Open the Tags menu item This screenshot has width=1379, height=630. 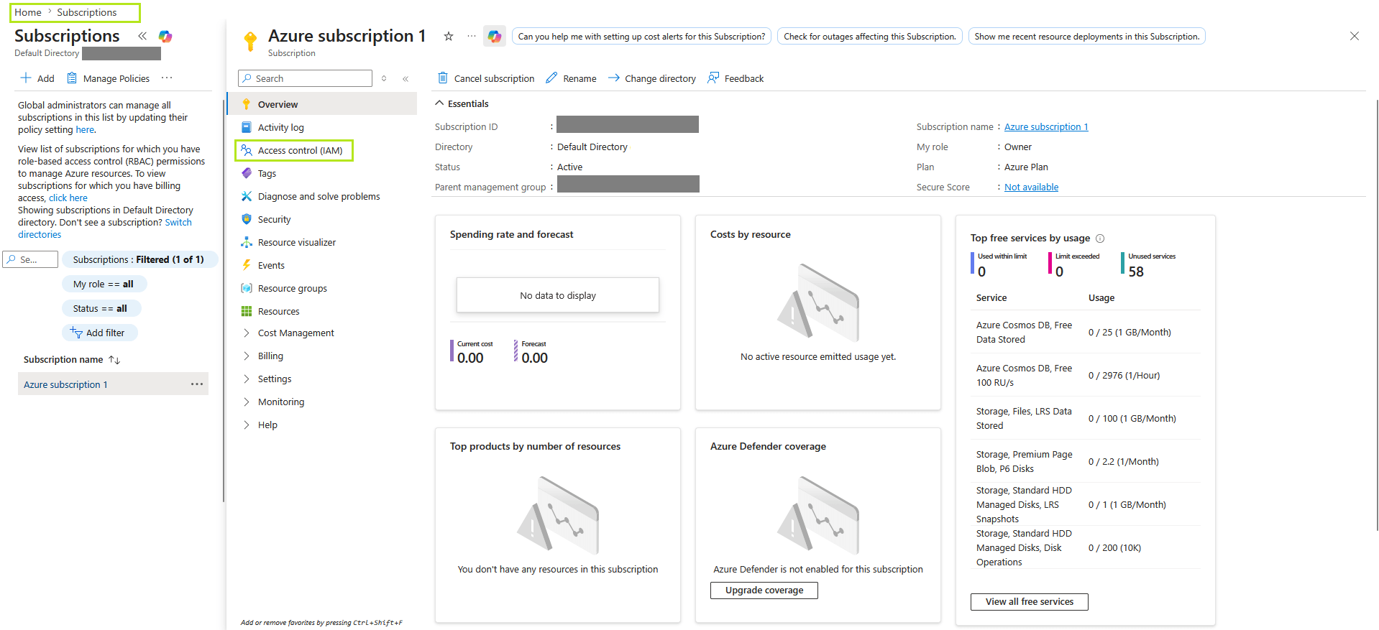(x=322, y=173)
